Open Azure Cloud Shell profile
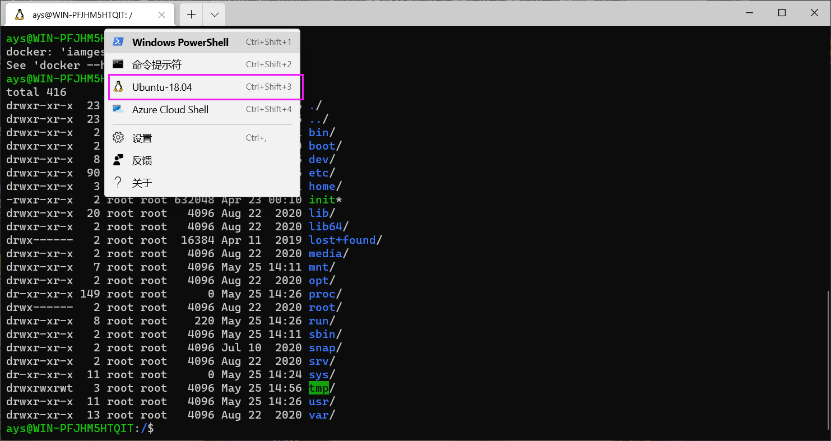Image resolution: width=831 pixels, height=441 pixels. pyautogui.click(x=202, y=109)
